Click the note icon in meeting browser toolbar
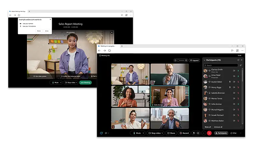The width and height of the screenshot is (254, 143). click(x=237, y=51)
